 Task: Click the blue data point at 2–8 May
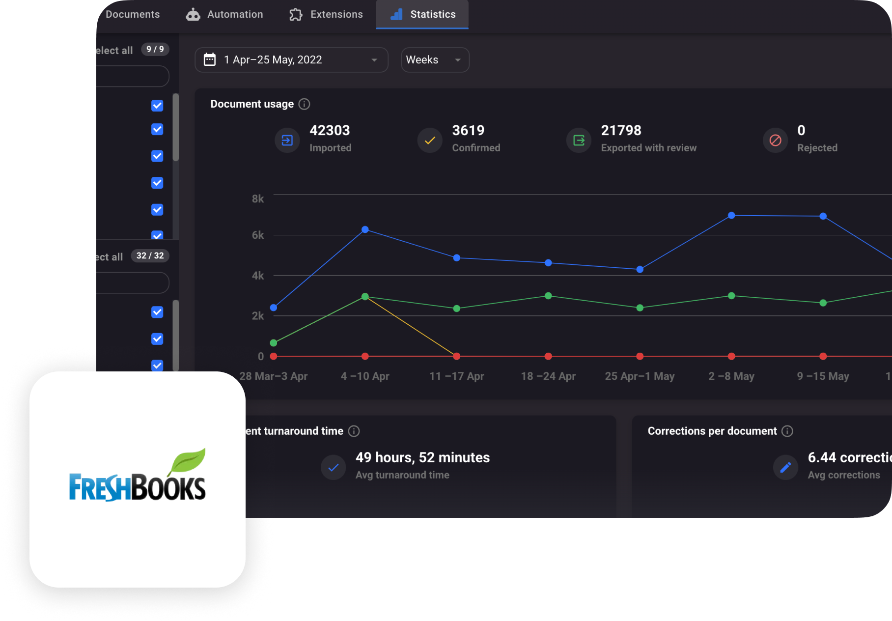(731, 215)
